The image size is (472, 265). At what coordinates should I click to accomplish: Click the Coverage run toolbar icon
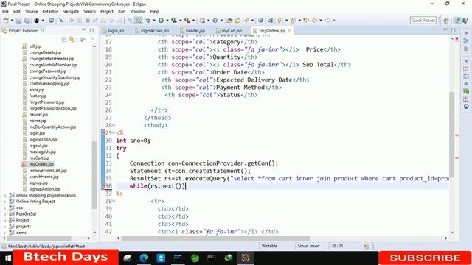(174, 21)
